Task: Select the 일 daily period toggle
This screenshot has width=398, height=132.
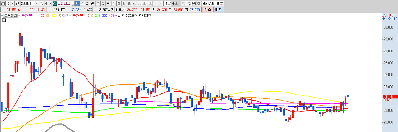Action: pyautogui.click(x=77, y=3)
